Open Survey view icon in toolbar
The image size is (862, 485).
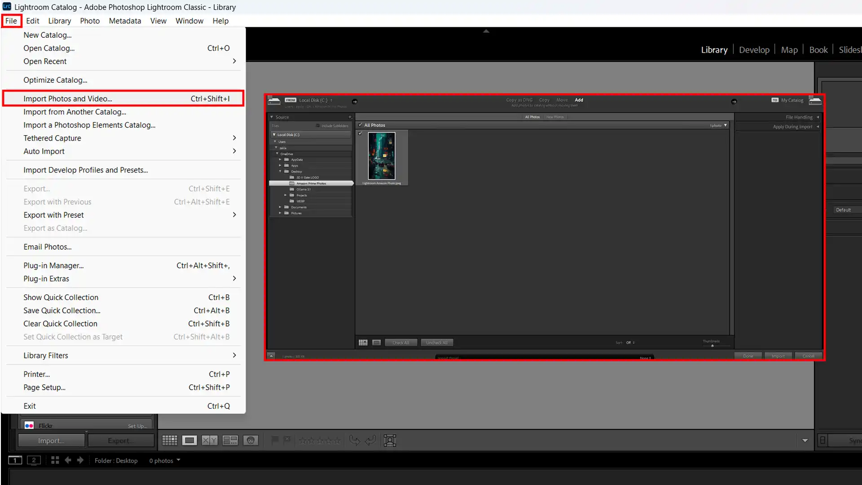click(230, 441)
